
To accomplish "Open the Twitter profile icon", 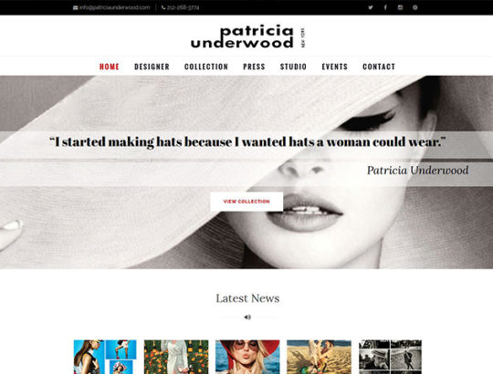I will click(x=371, y=7).
